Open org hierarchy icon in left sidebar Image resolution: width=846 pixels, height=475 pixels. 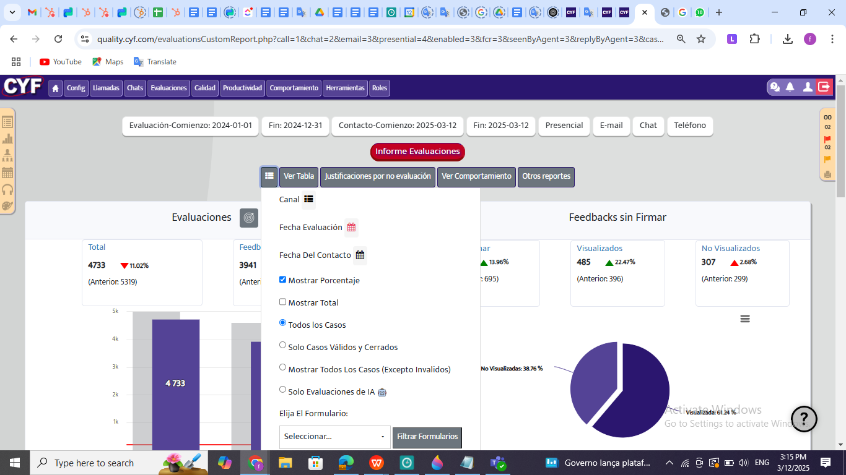tap(7, 155)
